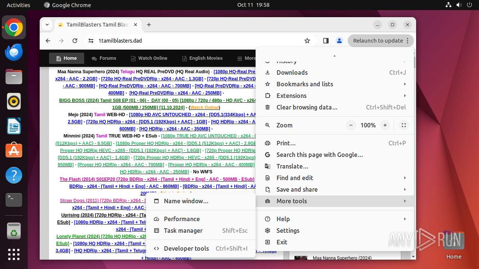Open Downloads from Chrome menu
This screenshot has width=479, height=269.
tap(335, 72)
